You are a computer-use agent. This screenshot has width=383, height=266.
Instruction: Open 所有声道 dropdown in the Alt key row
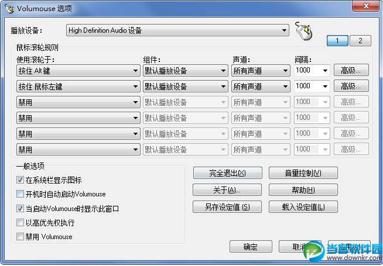261,71
